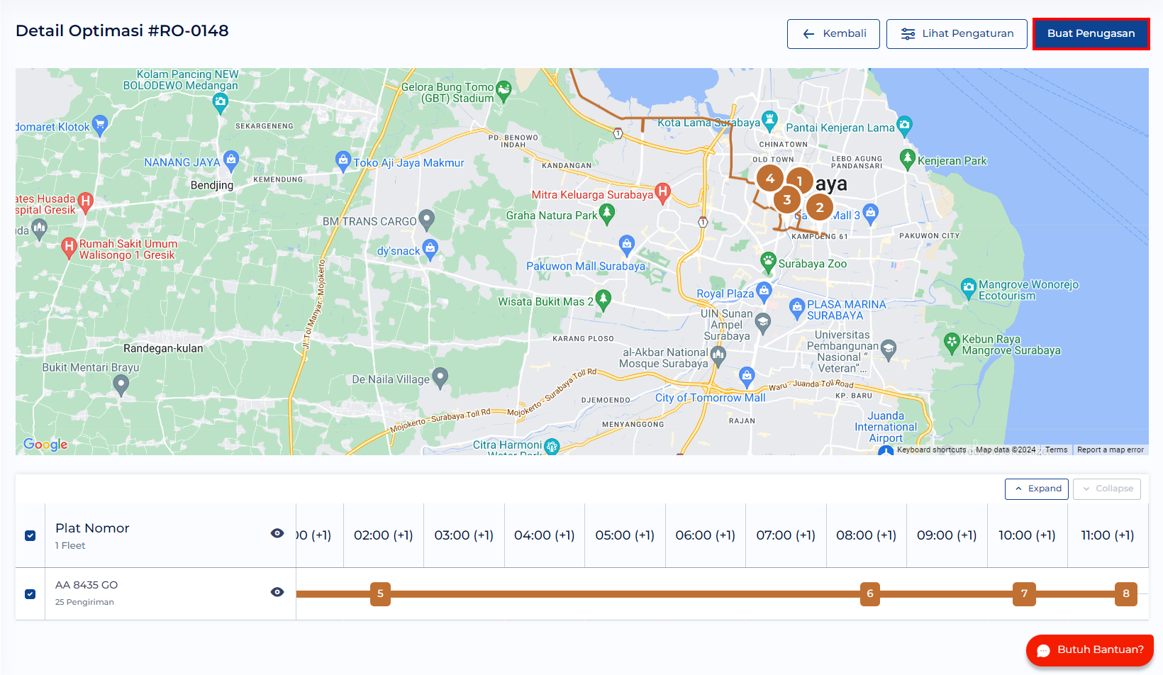Click the Collapse button

1107,489
